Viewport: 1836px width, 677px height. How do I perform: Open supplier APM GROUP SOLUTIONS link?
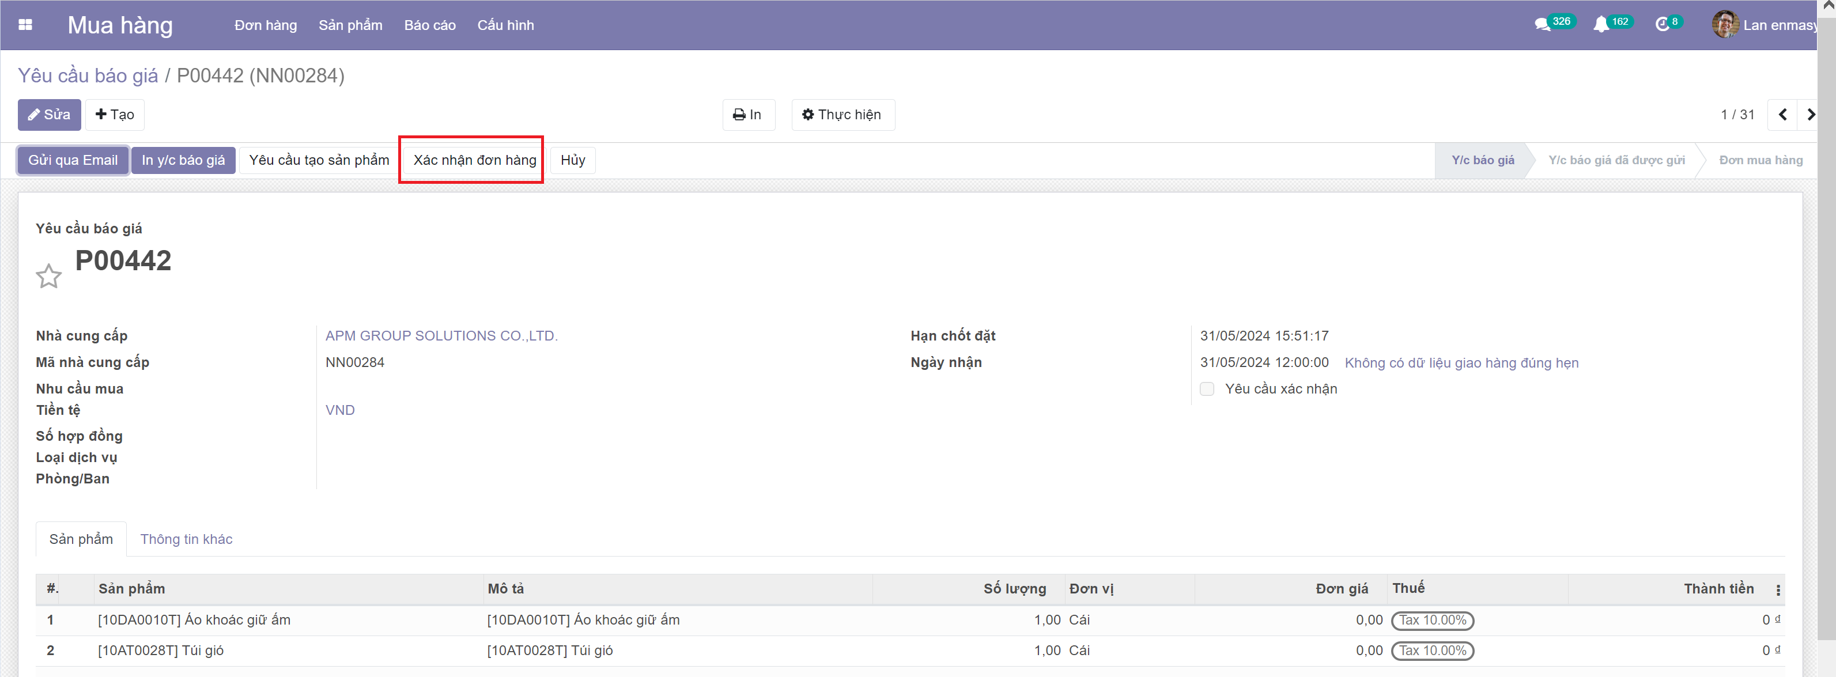click(441, 336)
